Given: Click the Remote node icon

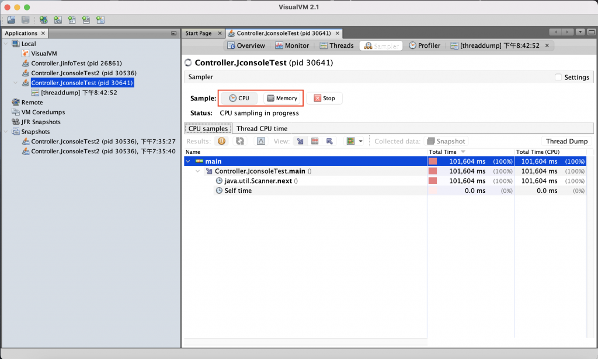Looking at the screenshot, I should pyautogui.click(x=16, y=102).
